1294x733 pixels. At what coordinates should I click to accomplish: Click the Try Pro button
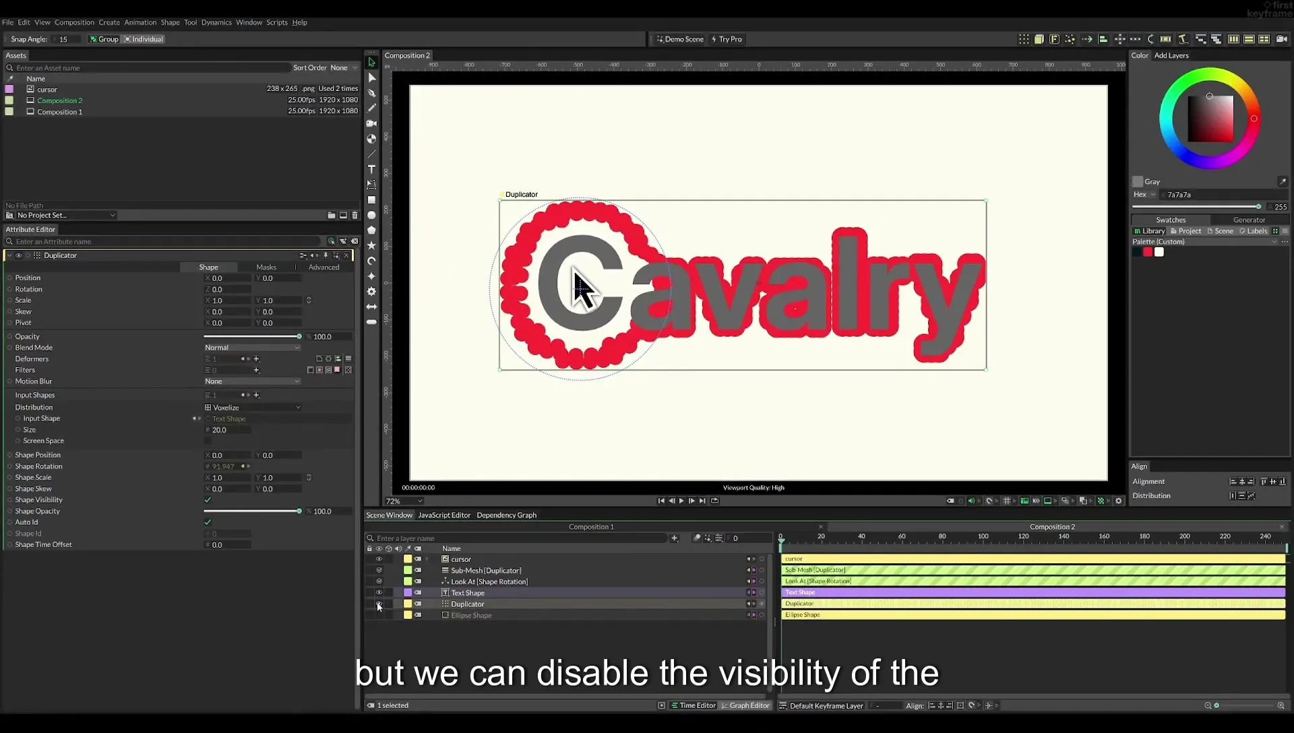pos(727,39)
